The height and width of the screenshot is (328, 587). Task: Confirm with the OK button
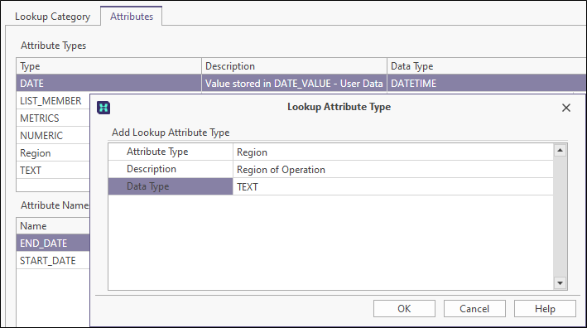(x=404, y=308)
